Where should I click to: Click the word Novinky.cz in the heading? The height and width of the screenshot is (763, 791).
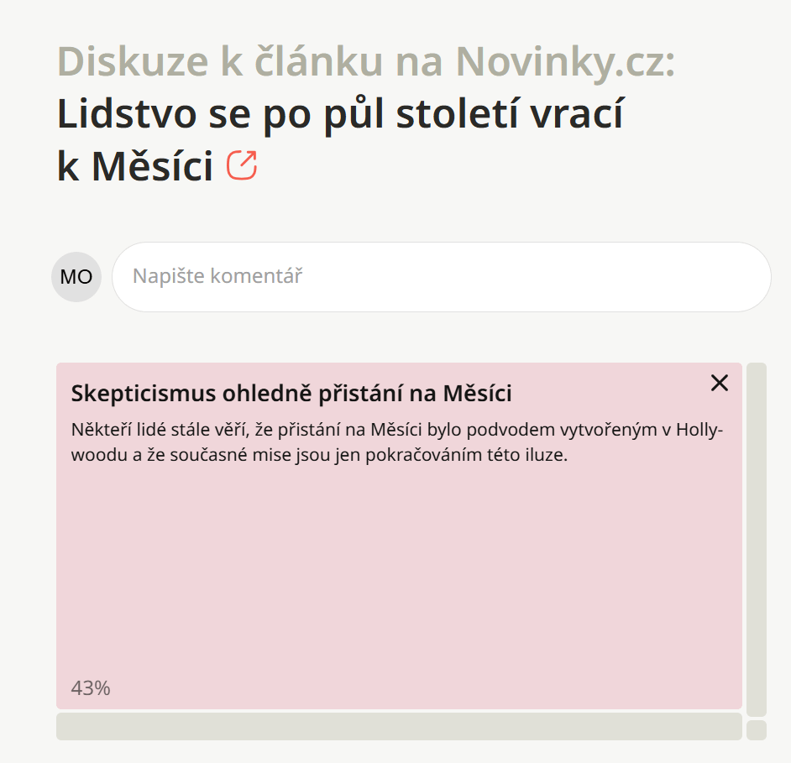tap(565, 61)
